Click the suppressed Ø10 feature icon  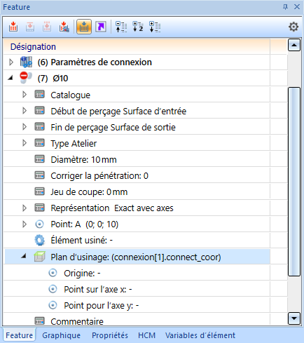[x=26, y=78]
